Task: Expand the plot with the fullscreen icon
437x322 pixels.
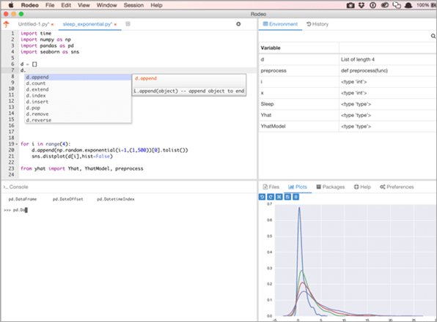Action: [279, 197]
